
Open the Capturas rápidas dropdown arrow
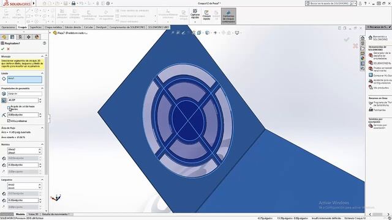195,22
